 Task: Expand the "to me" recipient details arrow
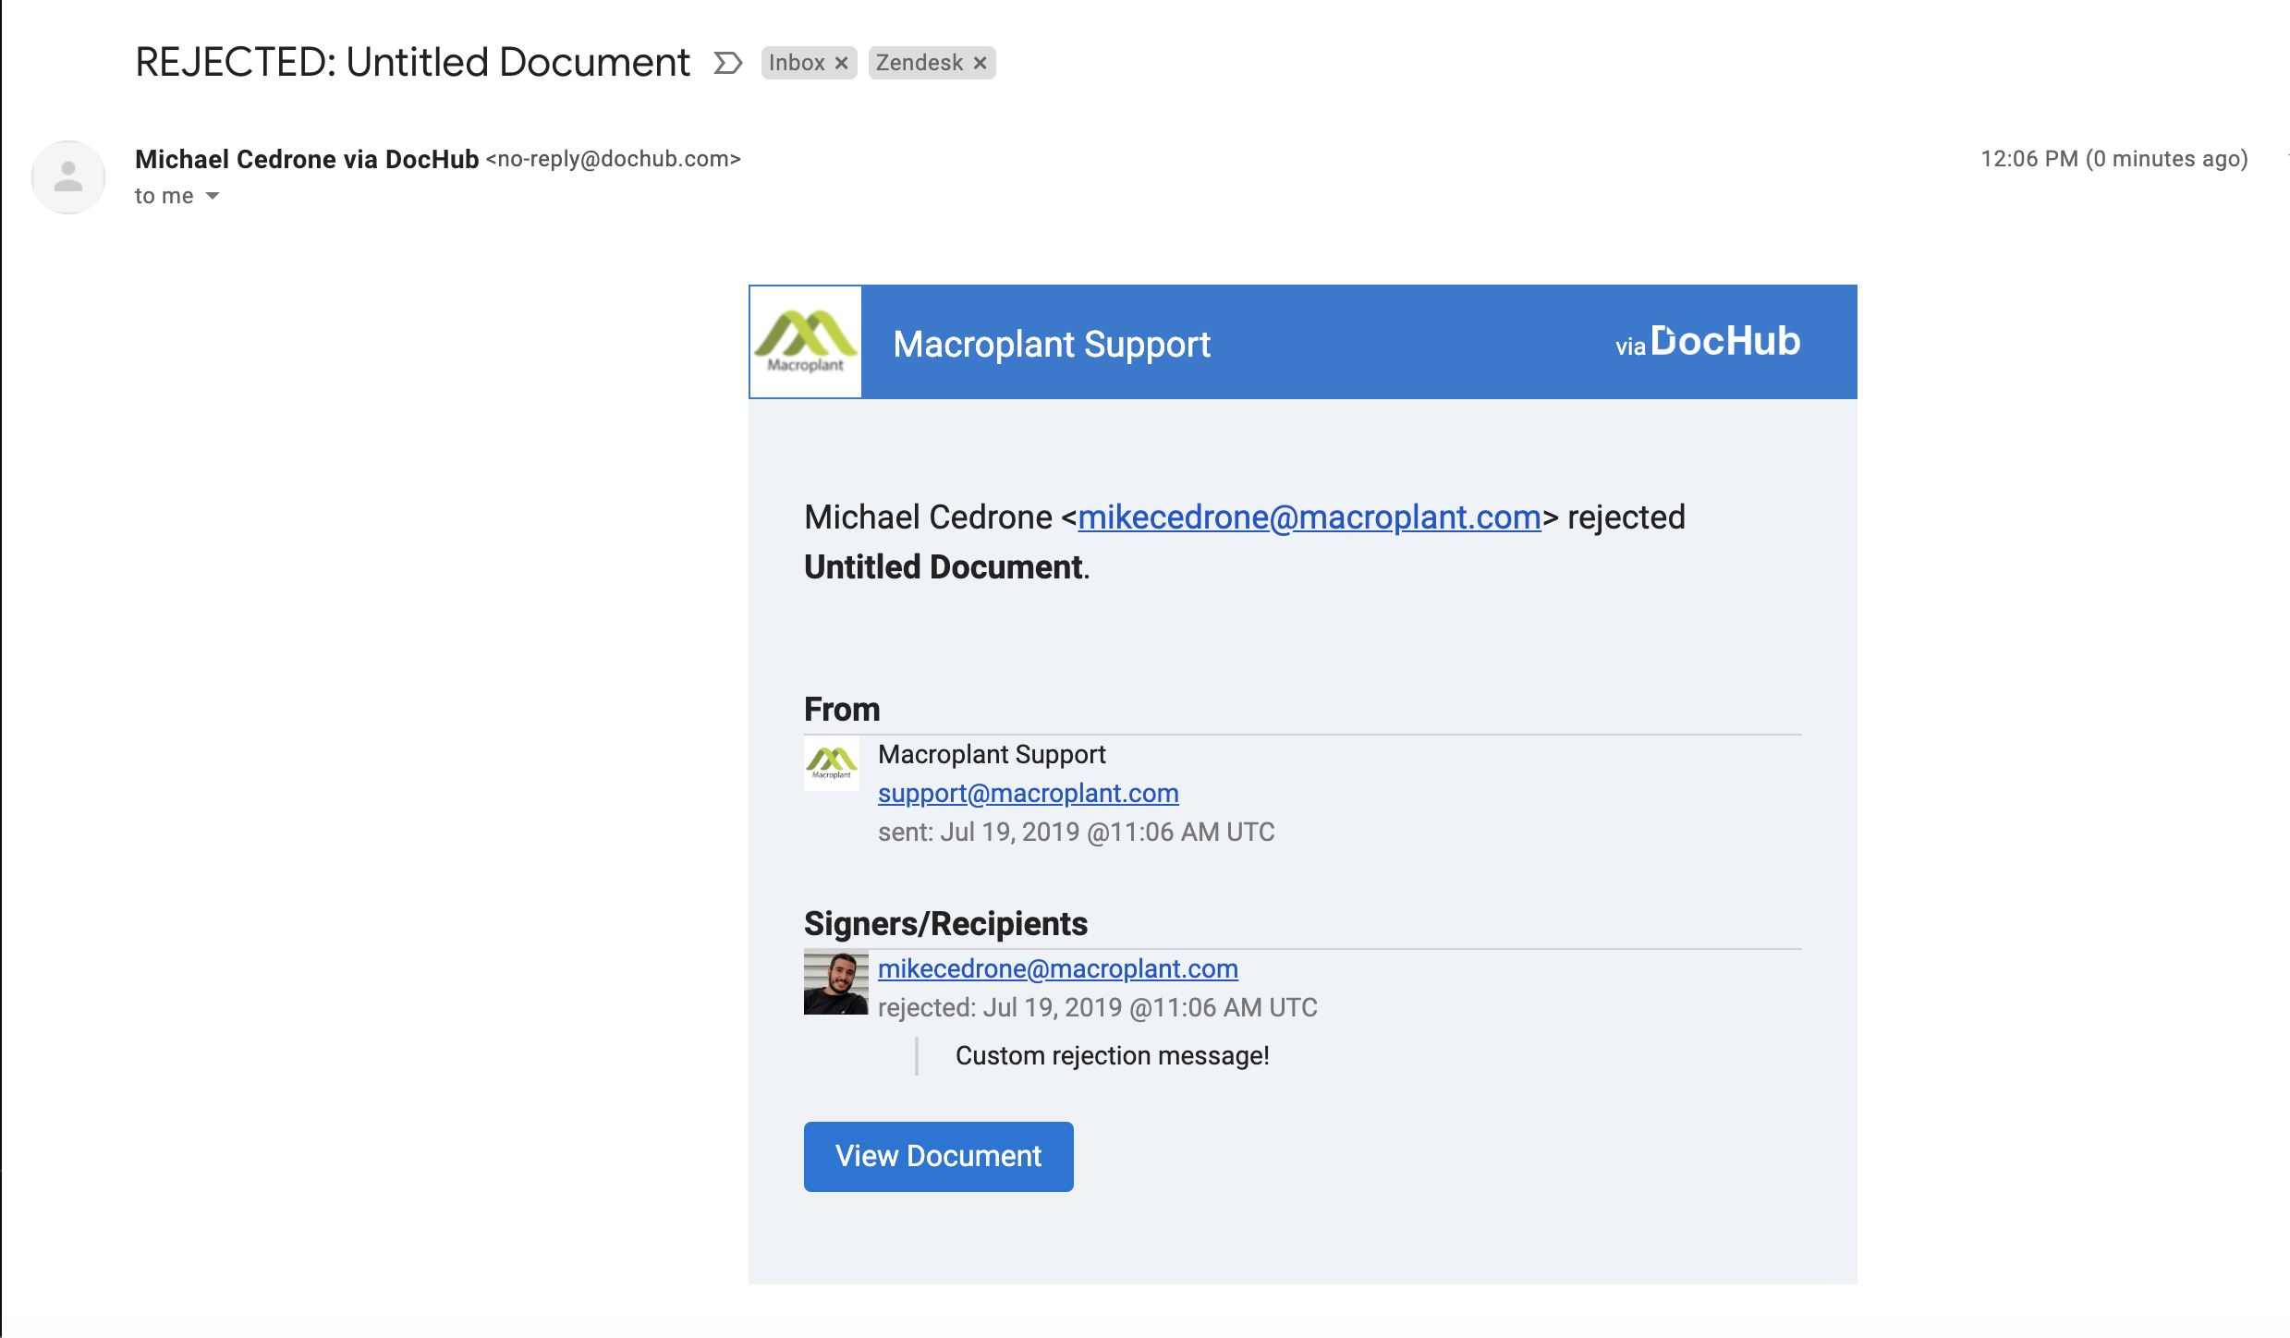[x=213, y=196]
